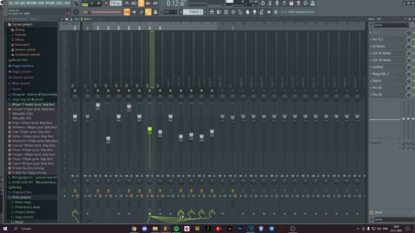The image size is (415, 233).
Task: Click the download content icon
Action: click(313, 3)
